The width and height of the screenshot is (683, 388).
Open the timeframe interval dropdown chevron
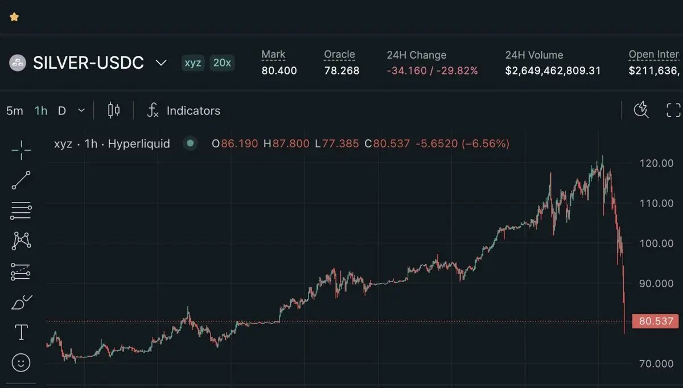[81, 110]
